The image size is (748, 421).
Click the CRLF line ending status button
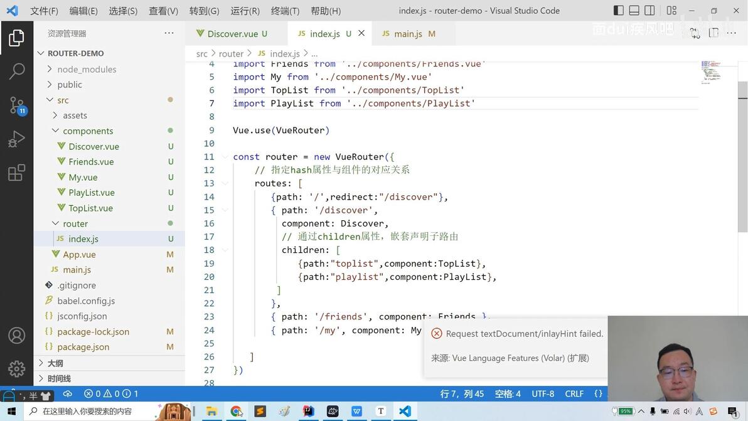click(x=574, y=394)
